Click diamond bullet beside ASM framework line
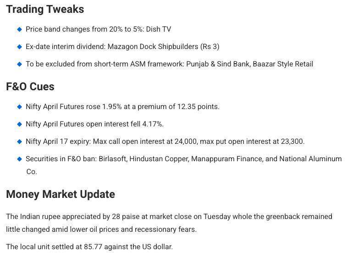Image resolution: width=353 pixels, height=257 pixels. coord(20,64)
